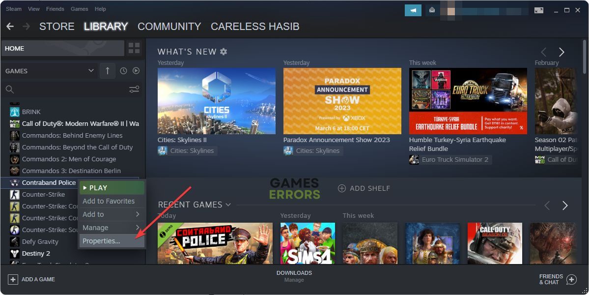Toggle show ready-to-play games filter
Image resolution: width=589 pixels, height=295 pixels.
pyautogui.click(x=136, y=71)
